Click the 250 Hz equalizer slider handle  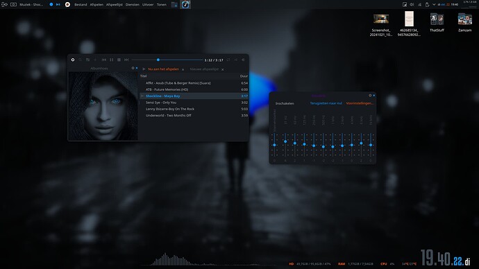pos(314,146)
